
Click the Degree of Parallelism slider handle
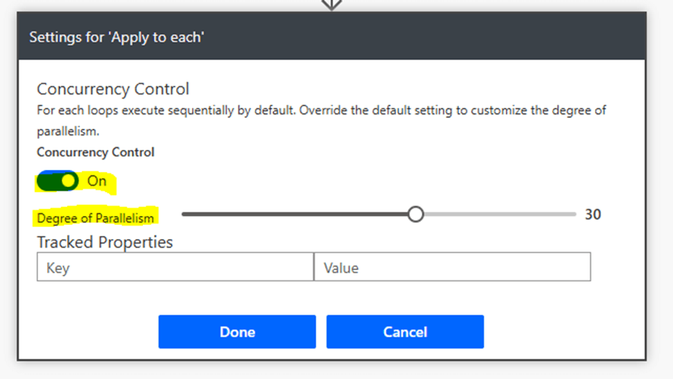(x=416, y=214)
